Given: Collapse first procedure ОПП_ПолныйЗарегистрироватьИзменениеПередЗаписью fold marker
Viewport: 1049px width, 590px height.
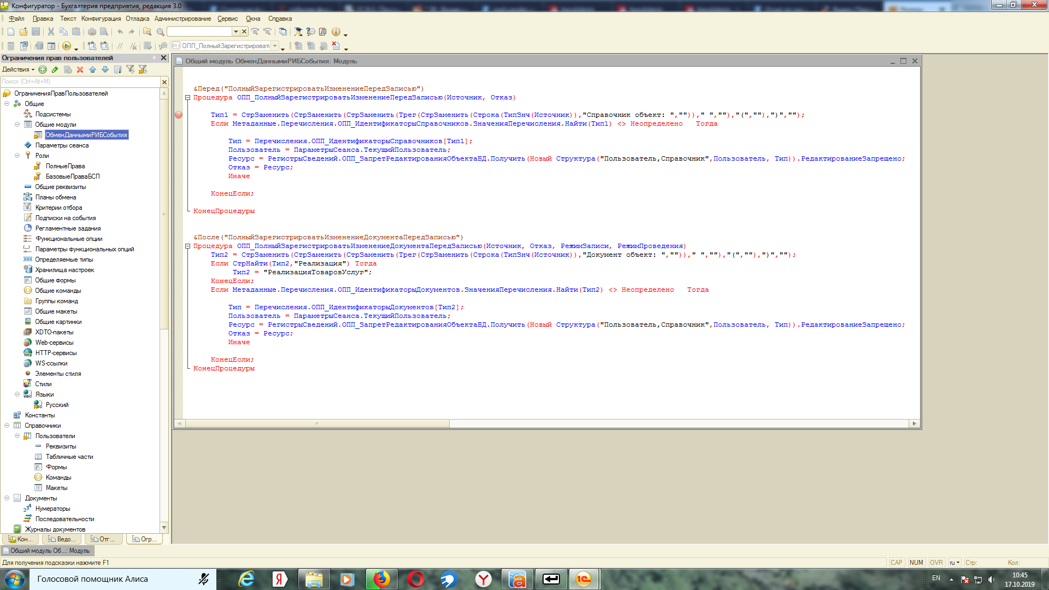Looking at the screenshot, I should tap(187, 98).
